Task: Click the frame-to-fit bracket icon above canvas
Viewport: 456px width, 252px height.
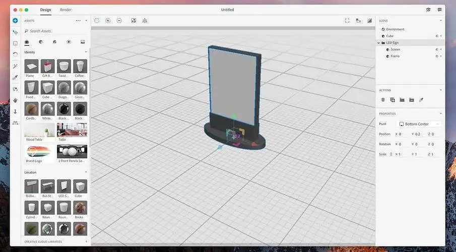Action: [x=347, y=21]
